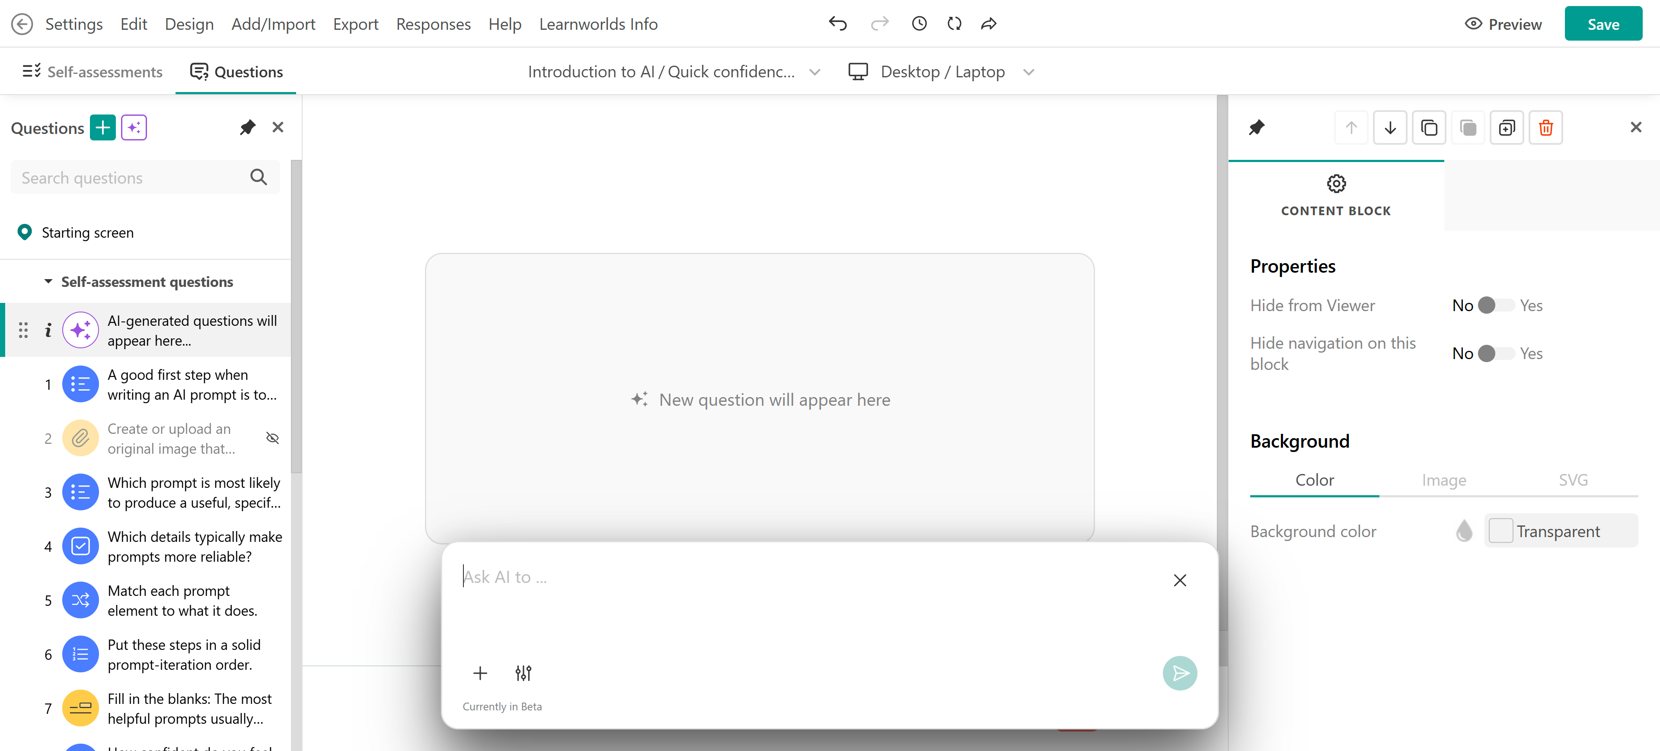1660x751 pixels.
Task: Click the move block down arrow icon
Action: coord(1390,127)
